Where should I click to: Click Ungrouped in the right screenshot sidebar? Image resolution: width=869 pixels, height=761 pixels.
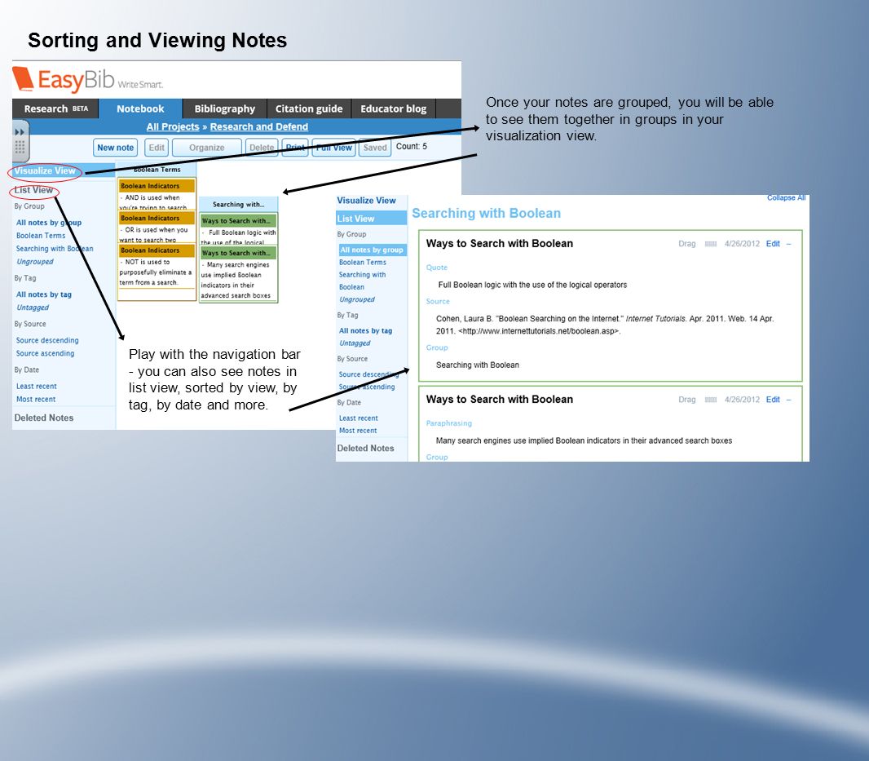[x=357, y=299]
